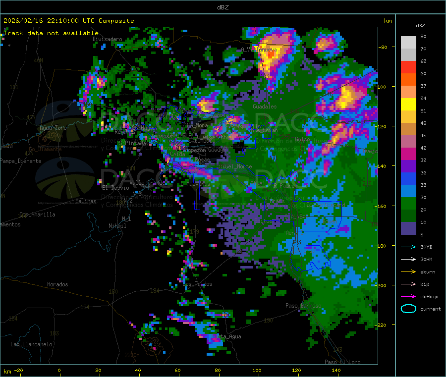446x377 pixels.
Task: Click the cyan 'current' ellipse legend icon
Action: click(408, 309)
